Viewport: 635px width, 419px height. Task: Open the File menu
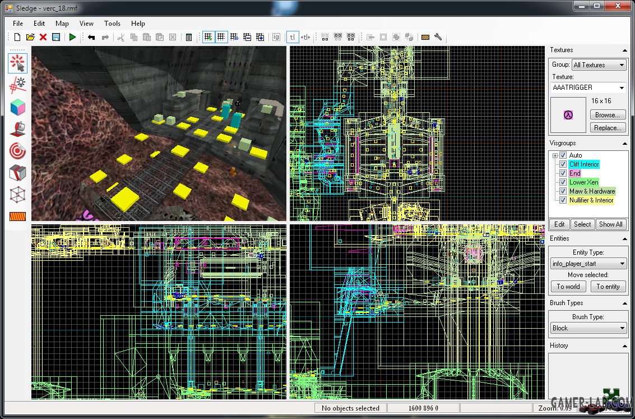point(18,24)
